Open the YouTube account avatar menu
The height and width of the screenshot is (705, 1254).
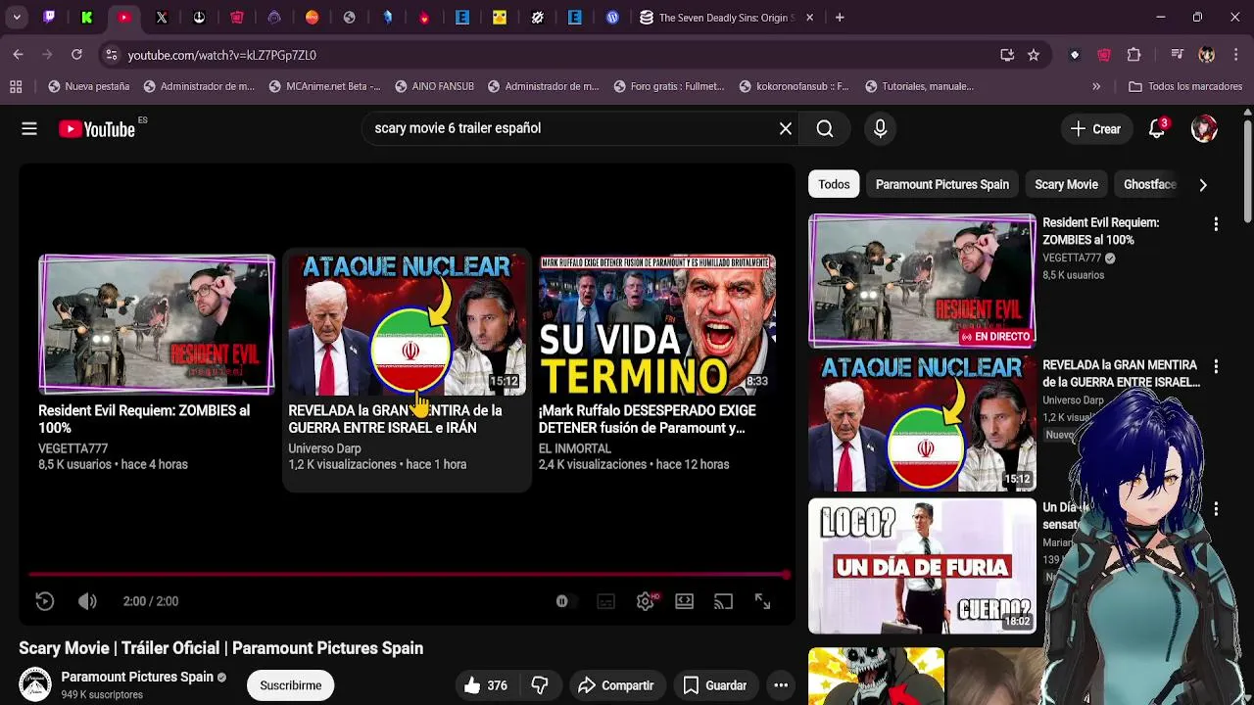(1204, 128)
